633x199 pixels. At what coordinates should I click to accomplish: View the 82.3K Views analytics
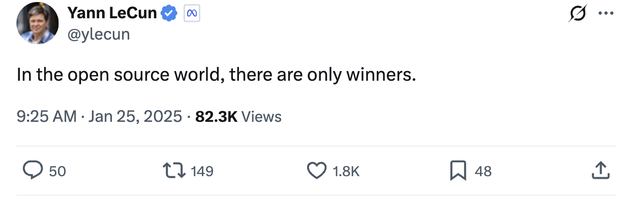[x=238, y=117]
